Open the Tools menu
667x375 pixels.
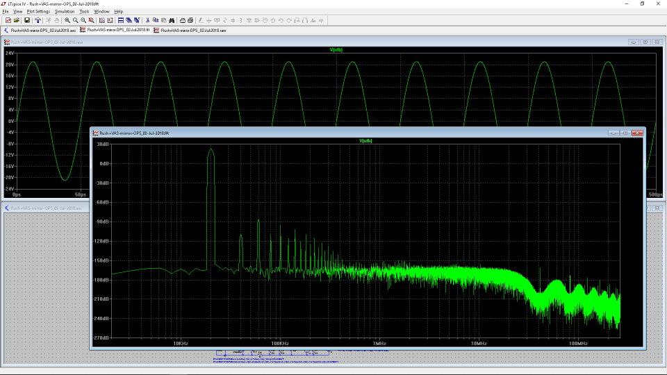[x=84, y=12]
